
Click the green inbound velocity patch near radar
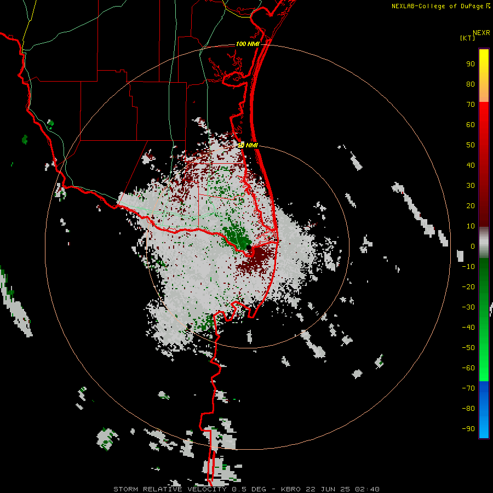[x=237, y=237]
